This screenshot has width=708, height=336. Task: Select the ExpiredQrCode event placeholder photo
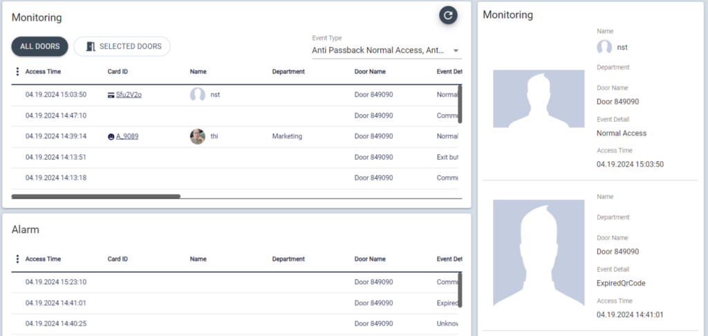[x=539, y=253]
